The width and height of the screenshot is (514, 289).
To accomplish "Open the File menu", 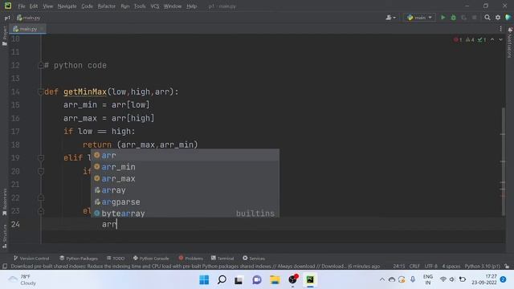I will 22,6.
